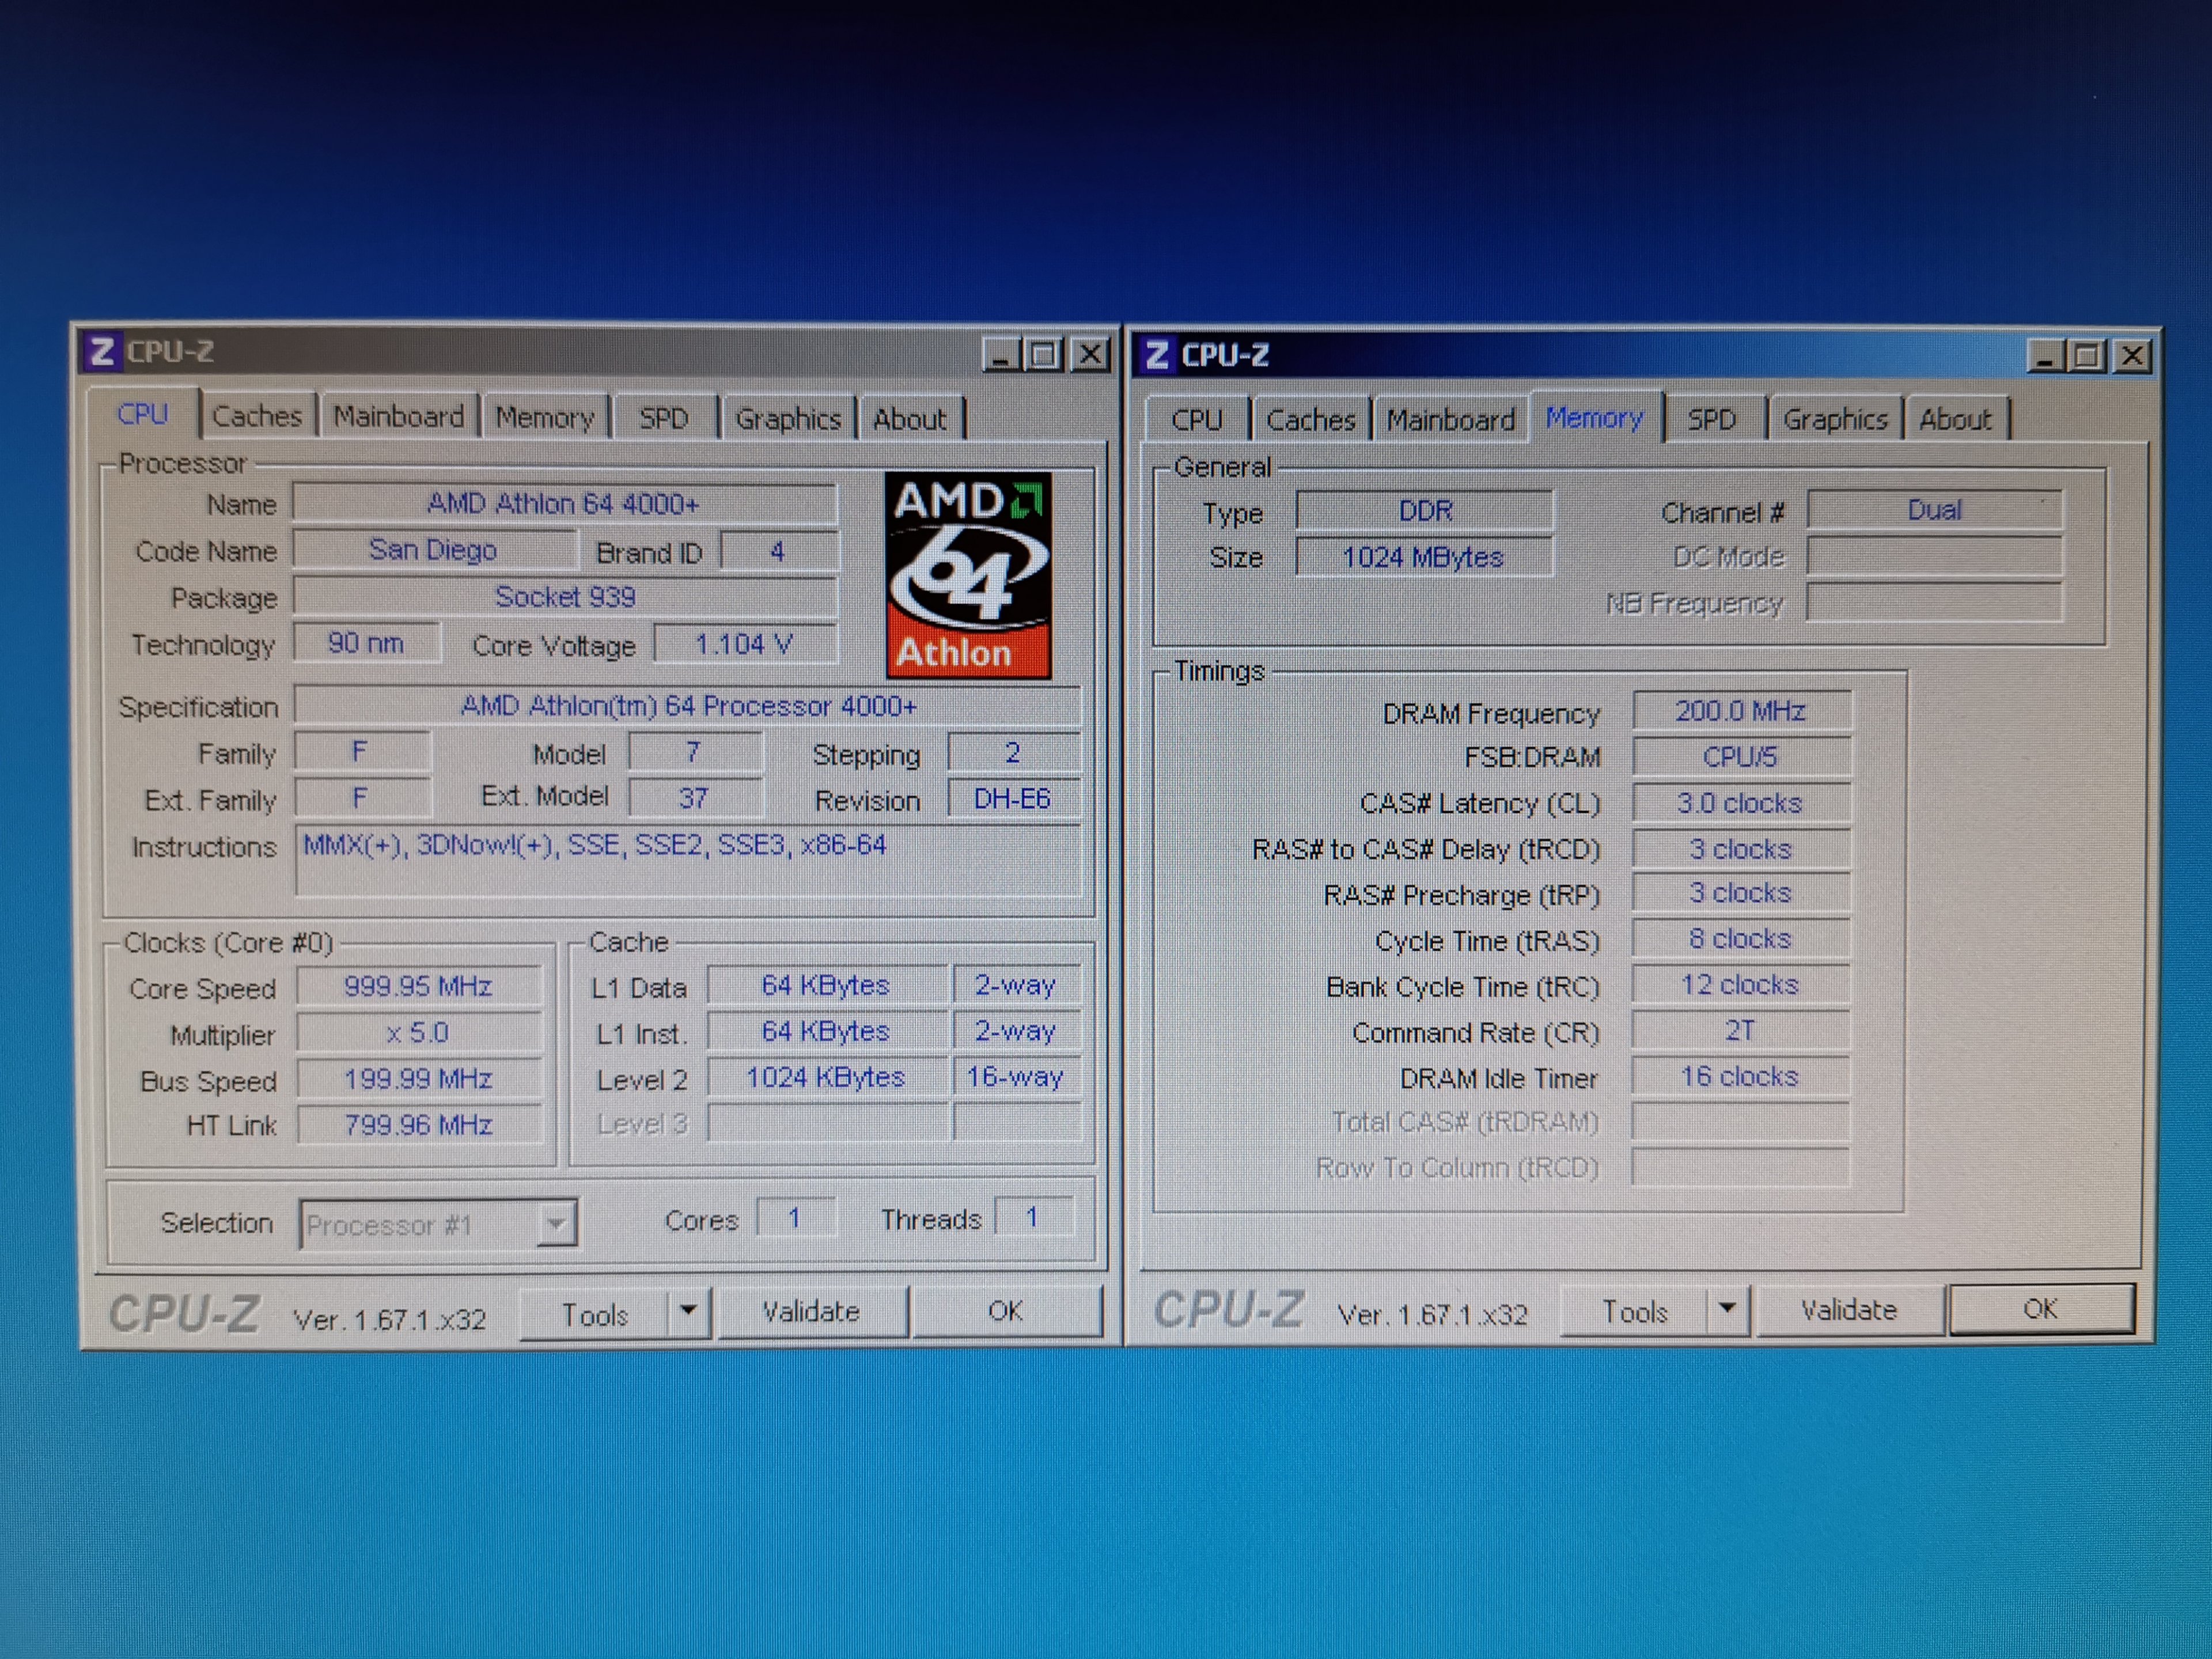The image size is (2212, 1659).
Task: Open Mainboard tab in left window
Action: click(x=398, y=417)
